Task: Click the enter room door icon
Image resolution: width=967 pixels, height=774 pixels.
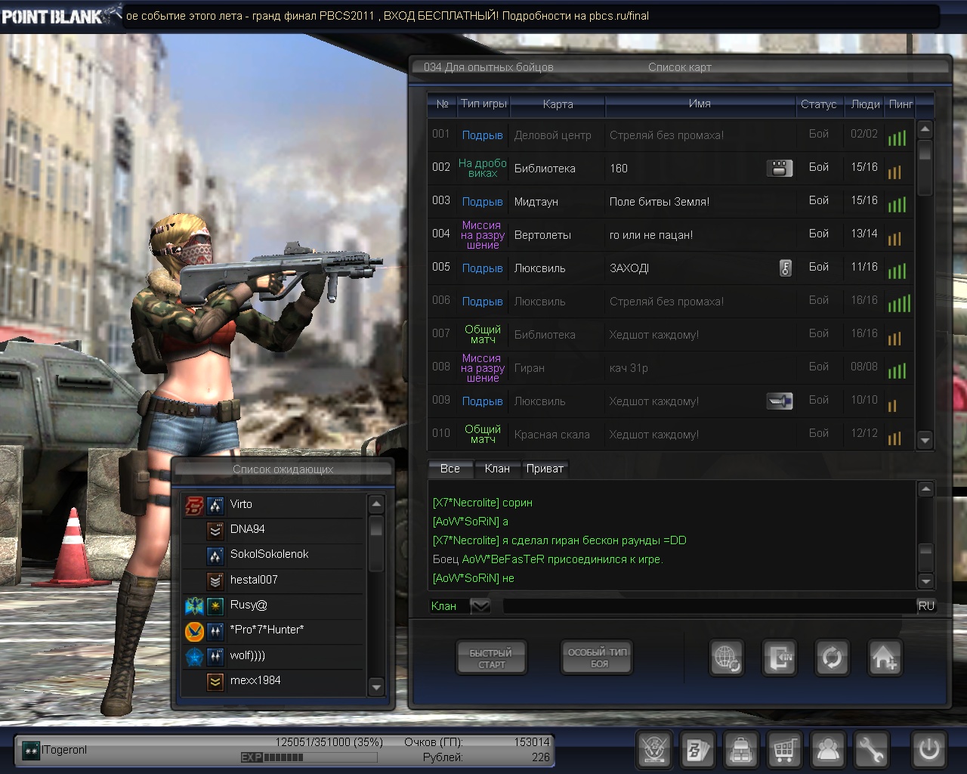Action: click(x=780, y=658)
